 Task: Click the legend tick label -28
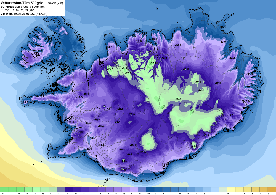2,193
